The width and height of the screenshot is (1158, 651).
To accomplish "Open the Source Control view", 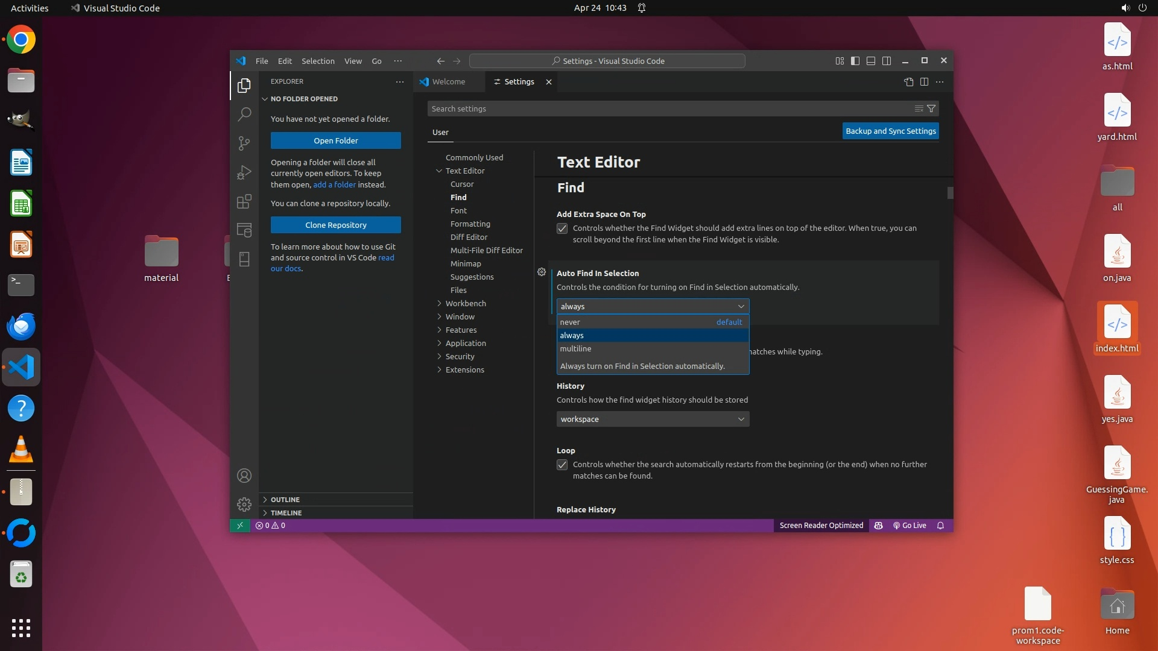I will click(244, 143).
